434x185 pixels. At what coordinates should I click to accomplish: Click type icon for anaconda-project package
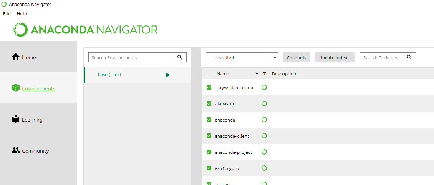tap(264, 152)
